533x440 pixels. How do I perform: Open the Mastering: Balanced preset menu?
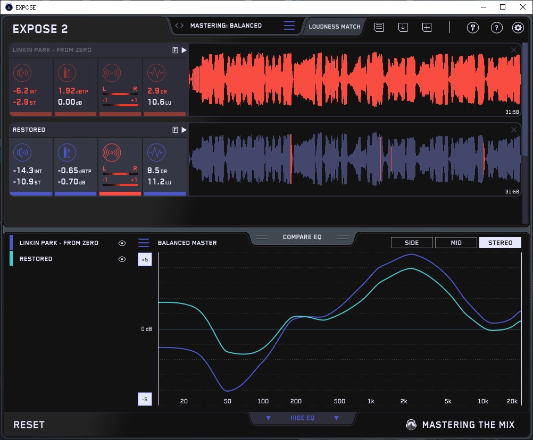pos(289,26)
